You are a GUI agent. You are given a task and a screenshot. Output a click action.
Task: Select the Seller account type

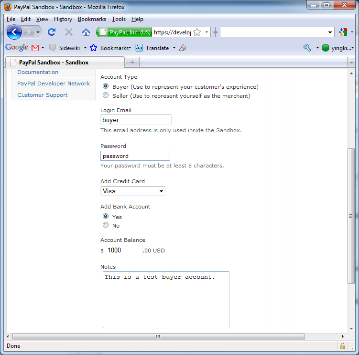coord(106,95)
